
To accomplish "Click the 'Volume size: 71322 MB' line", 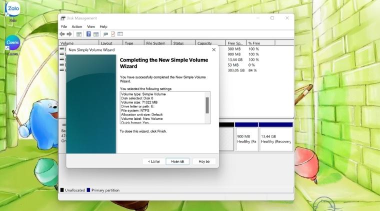I will click(x=139, y=102).
